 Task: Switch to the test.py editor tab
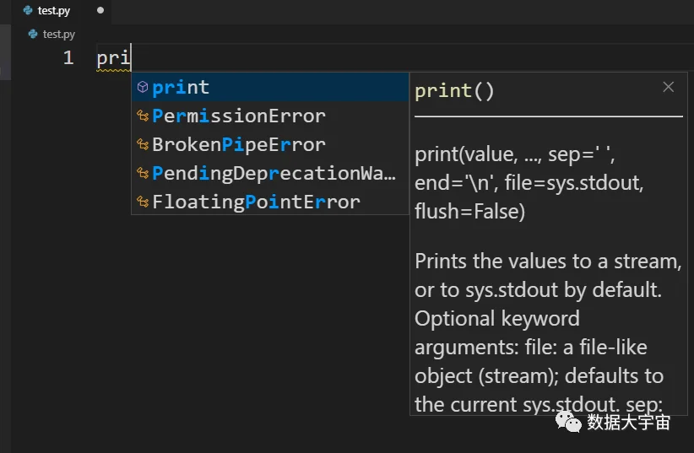coord(62,11)
